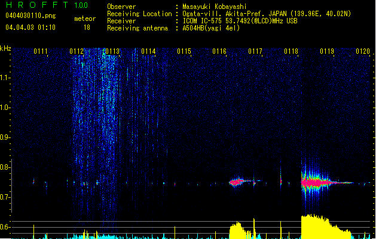376x239 pixels.
Task: Click the date stamp 04.04.03 01:10
Action: click(x=30, y=27)
